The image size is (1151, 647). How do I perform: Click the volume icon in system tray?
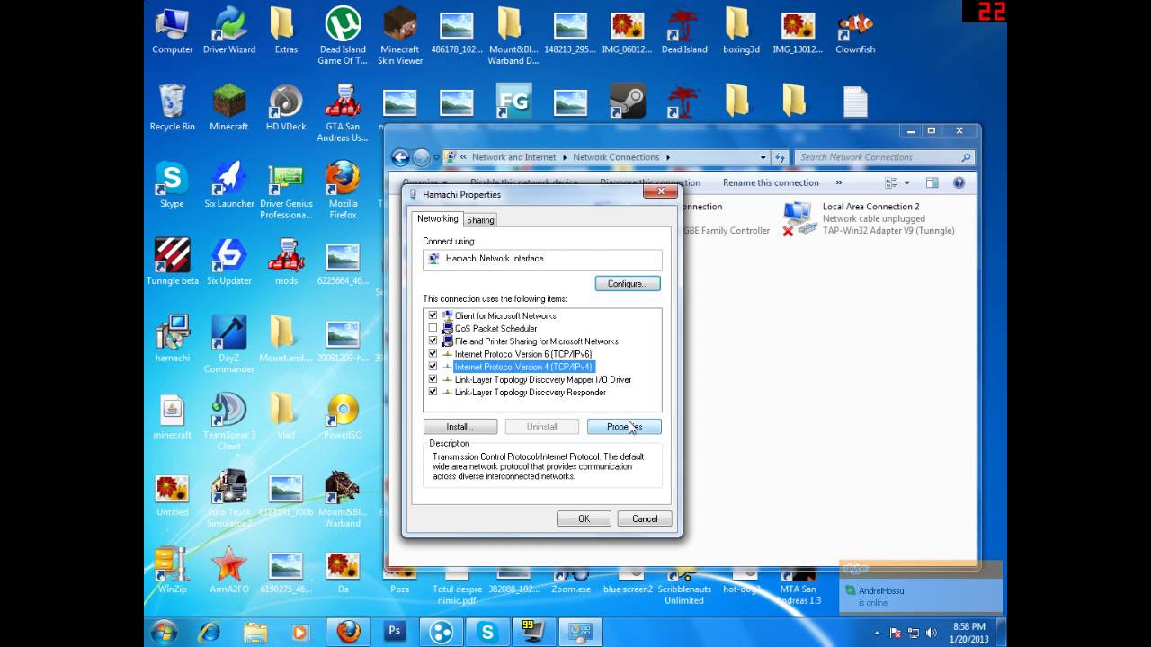(x=932, y=633)
